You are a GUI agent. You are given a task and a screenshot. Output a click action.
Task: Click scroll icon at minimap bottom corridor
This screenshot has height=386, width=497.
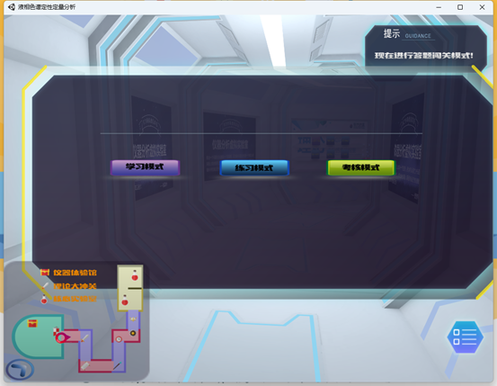85,366
